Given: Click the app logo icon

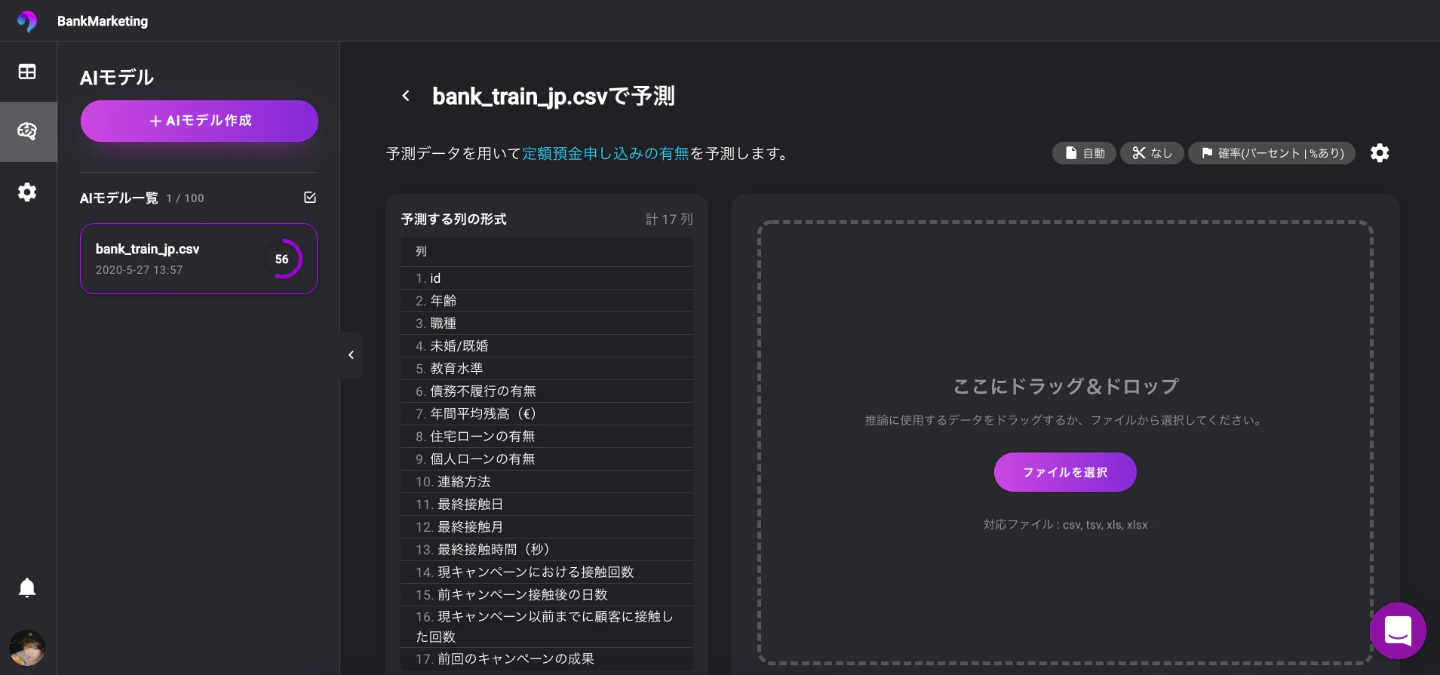Looking at the screenshot, I should tap(27, 20).
